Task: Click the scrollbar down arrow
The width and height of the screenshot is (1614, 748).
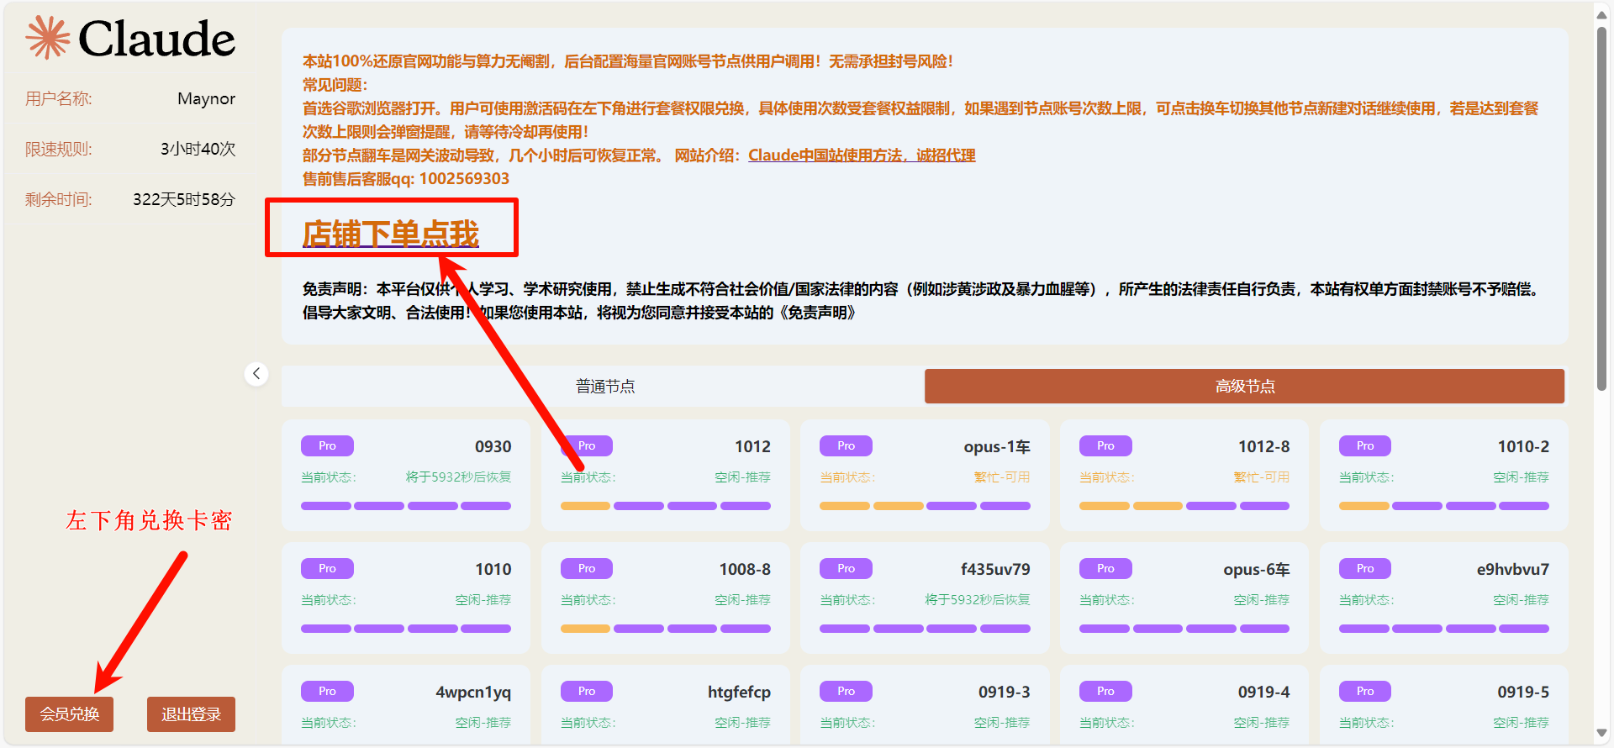Action: click(x=1601, y=733)
